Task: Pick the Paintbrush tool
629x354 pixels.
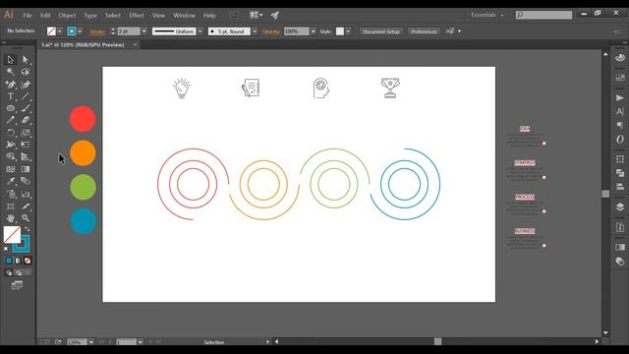Action: click(x=26, y=108)
